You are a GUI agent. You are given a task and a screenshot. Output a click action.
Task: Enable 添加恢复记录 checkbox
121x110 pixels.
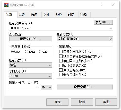click(61, 66)
